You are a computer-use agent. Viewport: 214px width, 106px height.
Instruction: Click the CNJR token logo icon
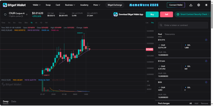(5, 14)
